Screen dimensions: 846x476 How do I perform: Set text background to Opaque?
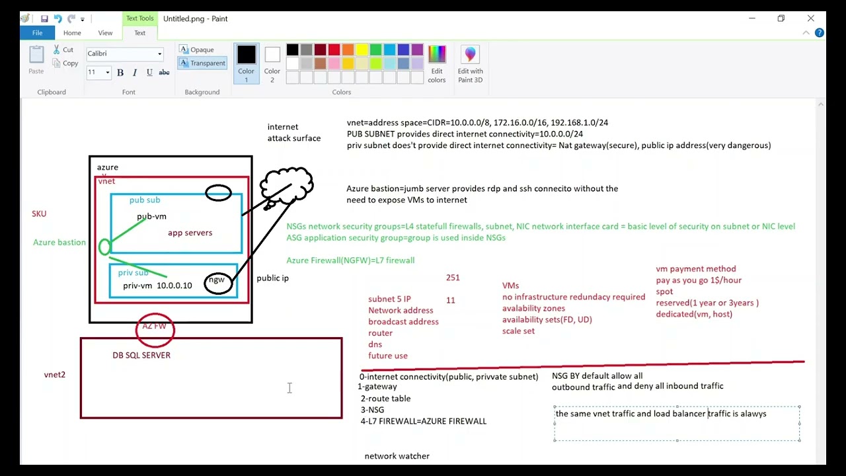(x=197, y=50)
